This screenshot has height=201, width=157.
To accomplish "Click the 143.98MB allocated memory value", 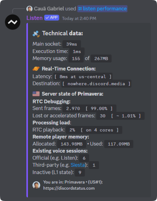I will [72, 144].
